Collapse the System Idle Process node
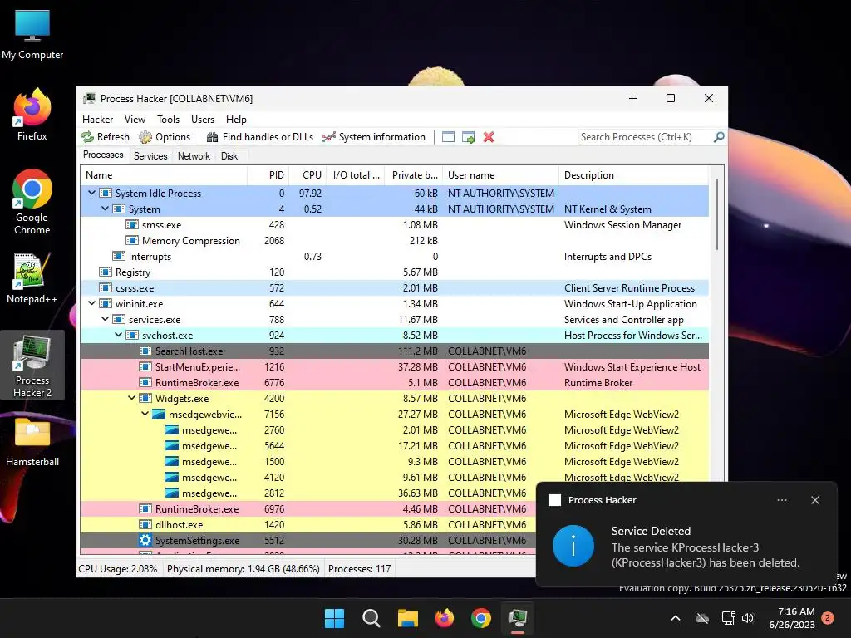 click(91, 193)
